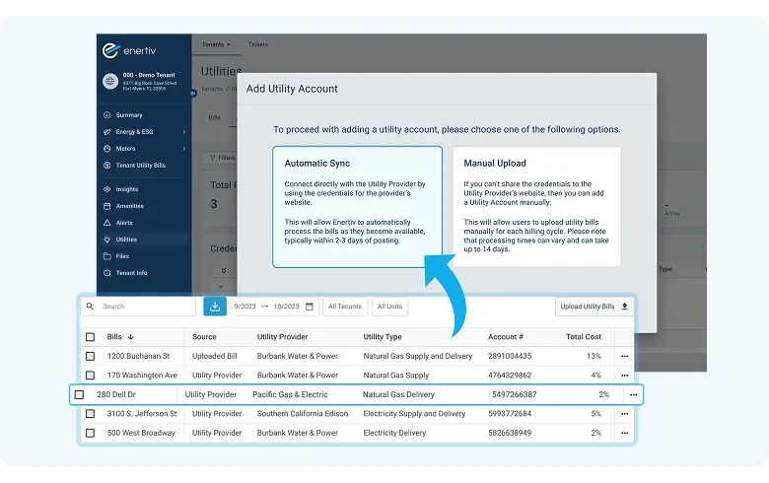
Task: Open the All Tenants dropdown
Action: pos(345,306)
